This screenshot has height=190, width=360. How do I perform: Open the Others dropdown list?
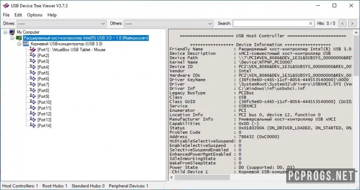click(168, 23)
